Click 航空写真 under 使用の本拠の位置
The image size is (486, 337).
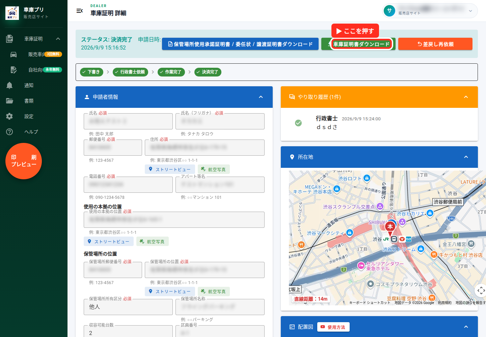[x=153, y=241]
